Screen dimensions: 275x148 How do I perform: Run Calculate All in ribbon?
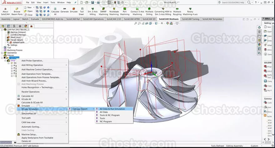[55, 11]
